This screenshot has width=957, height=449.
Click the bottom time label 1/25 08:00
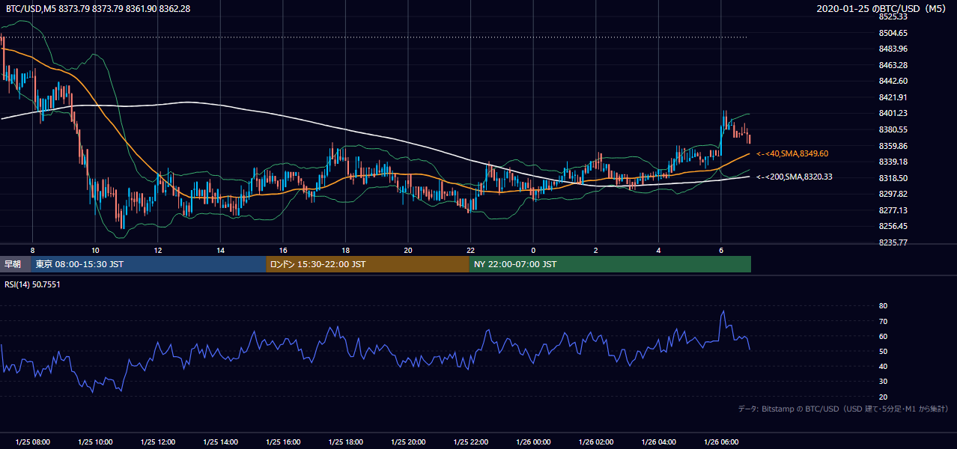click(x=33, y=442)
